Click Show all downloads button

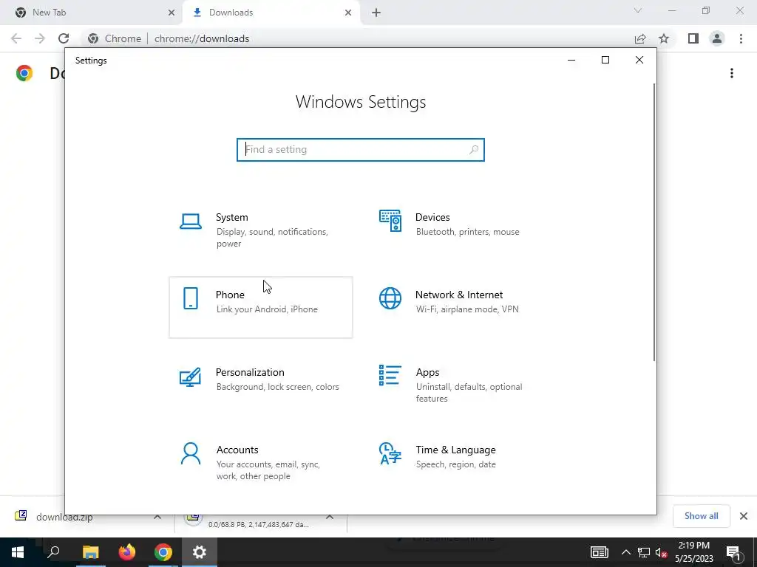click(x=701, y=516)
